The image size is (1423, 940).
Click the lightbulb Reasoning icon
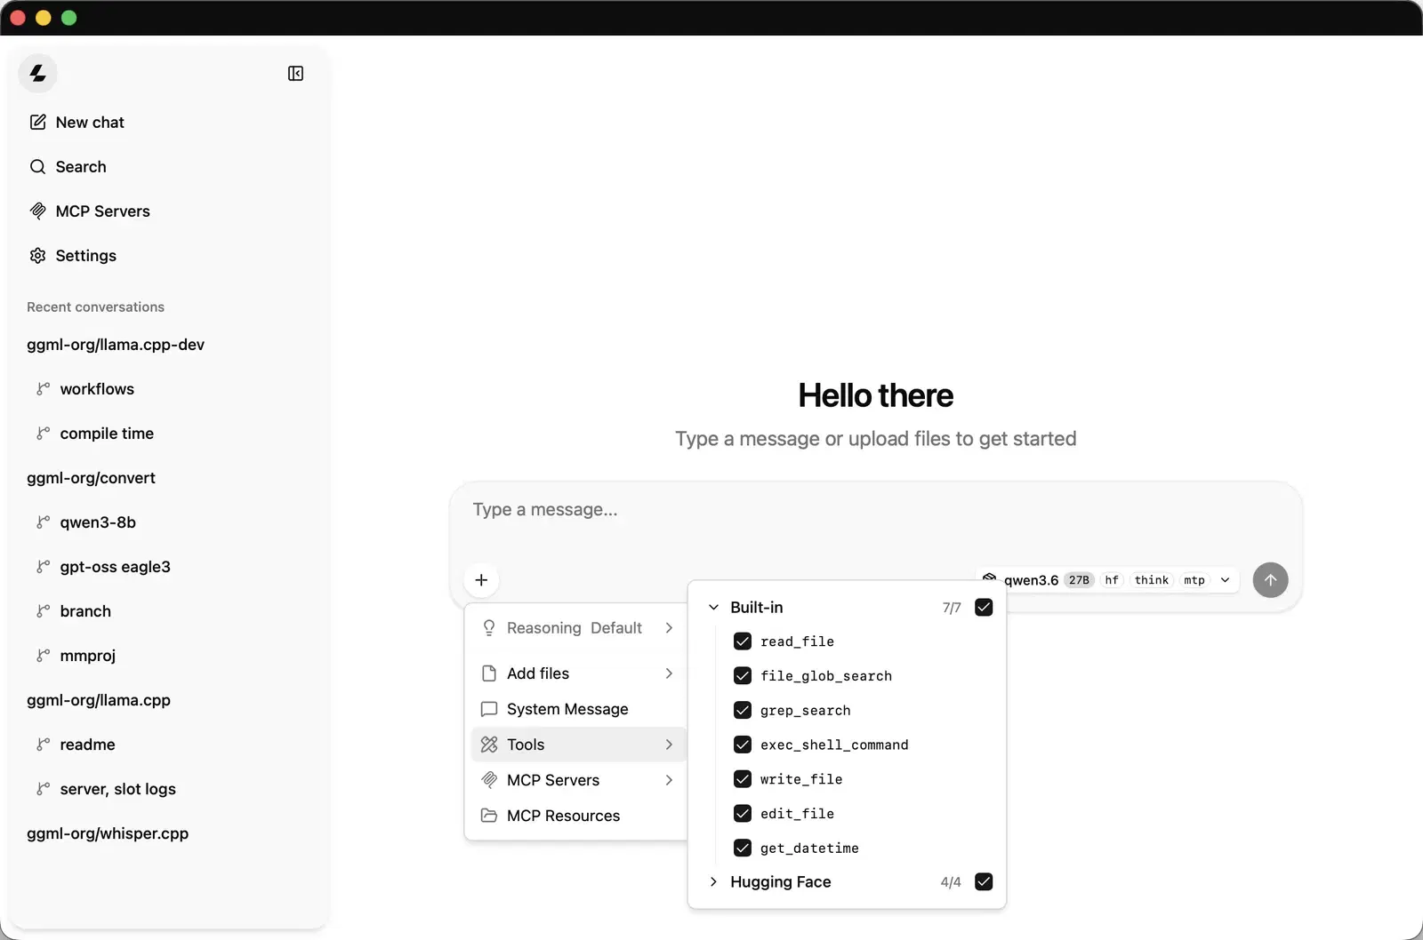(x=489, y=628)
